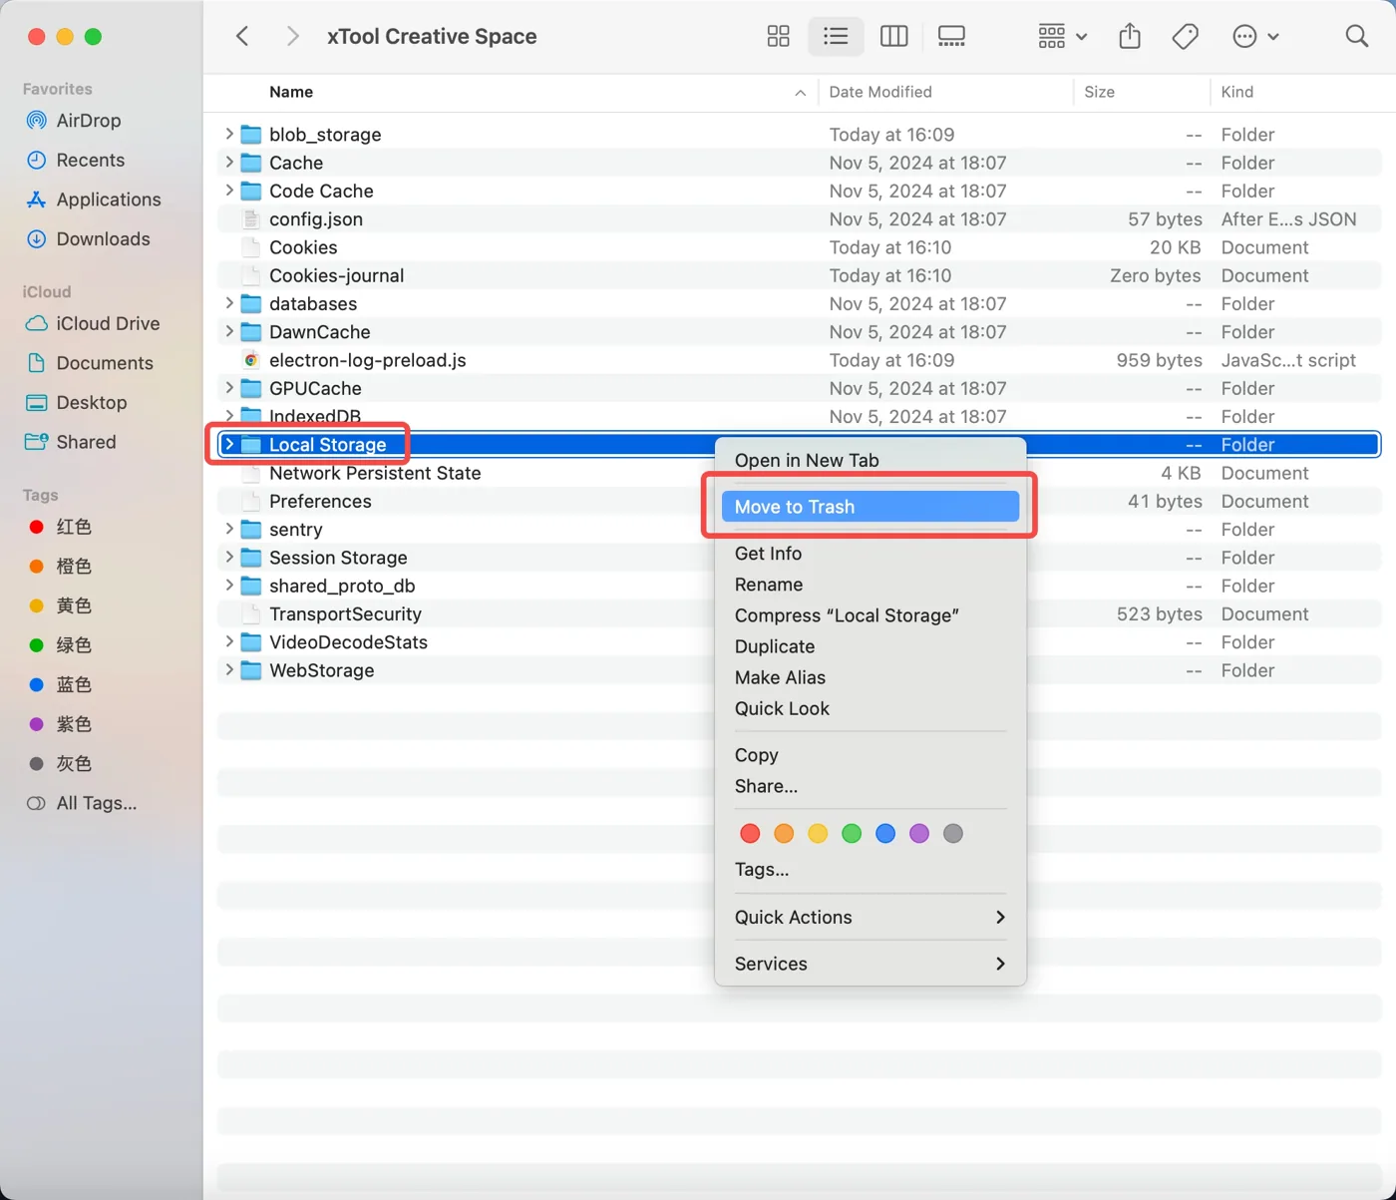Choose Make Alias
Screen dimensions: 1396x1200
(x=871, y=677)
